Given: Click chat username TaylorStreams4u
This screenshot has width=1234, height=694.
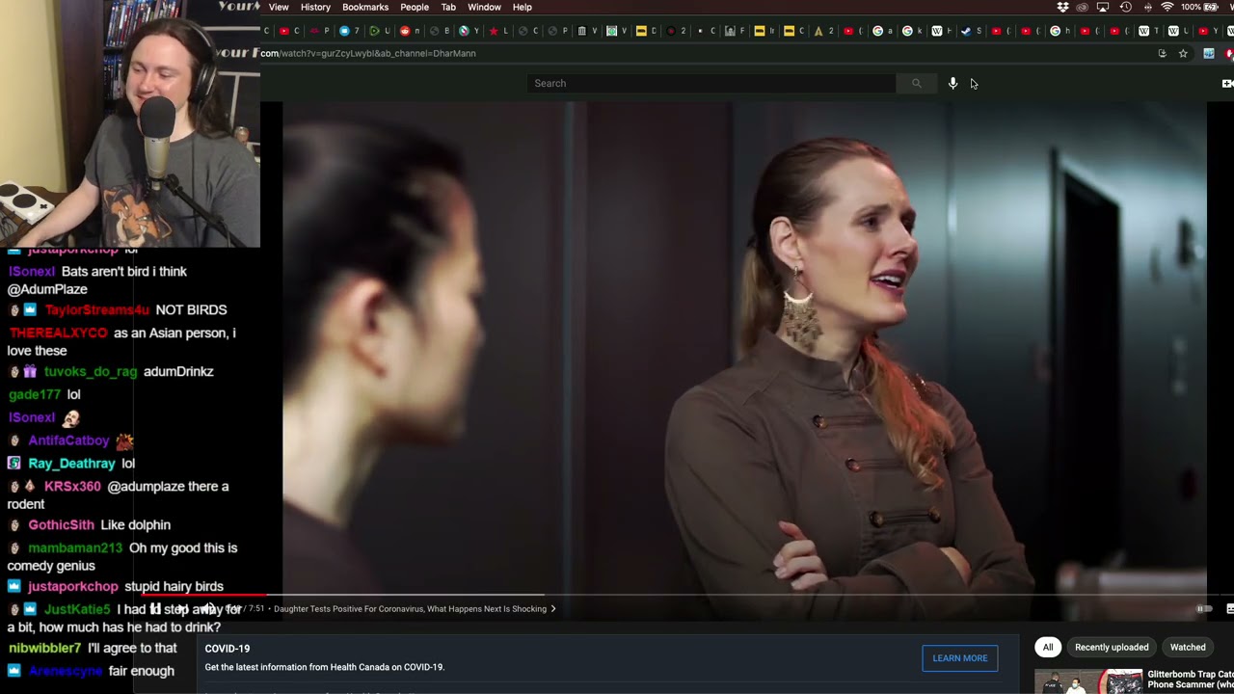Looking at the screenshot, I should point(97,310).
